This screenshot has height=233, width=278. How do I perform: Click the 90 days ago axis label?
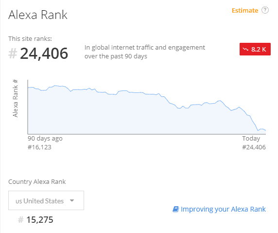pyautogui.click(x=45, y=139)
